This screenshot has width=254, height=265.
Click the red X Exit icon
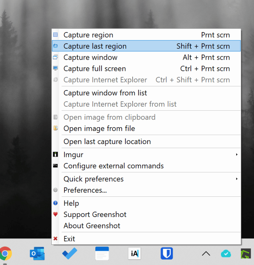(x=55, y=238)
